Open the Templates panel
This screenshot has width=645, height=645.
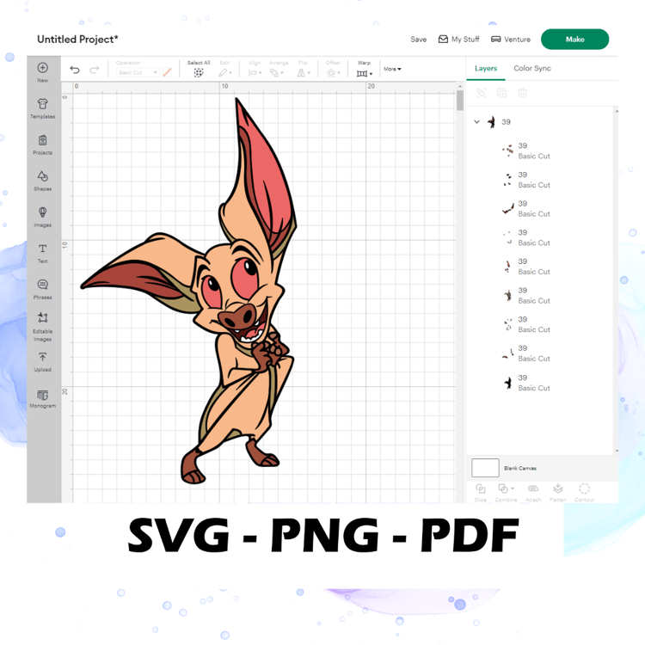click(x=43, y=104)
